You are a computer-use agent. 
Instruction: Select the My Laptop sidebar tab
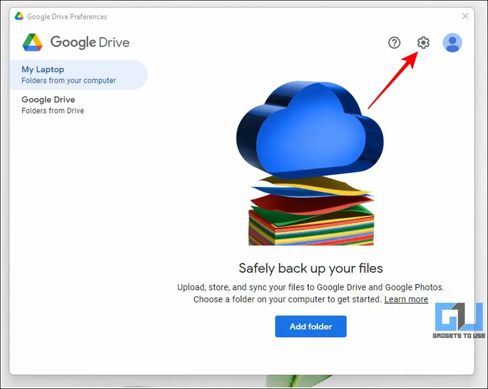pyautogui.click(x=78, y=74)
